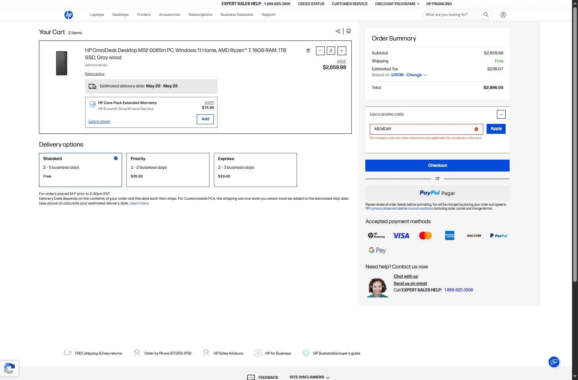Select the Priority delivery option
578x380 pixels.
pyautogui.click(x=168, y=170)
